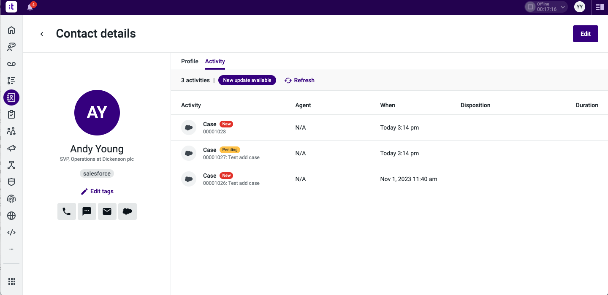Viewport: 608px width, 295px height.
Task: Select the Contacts icon in the sidebar
Action: [11, 97]
